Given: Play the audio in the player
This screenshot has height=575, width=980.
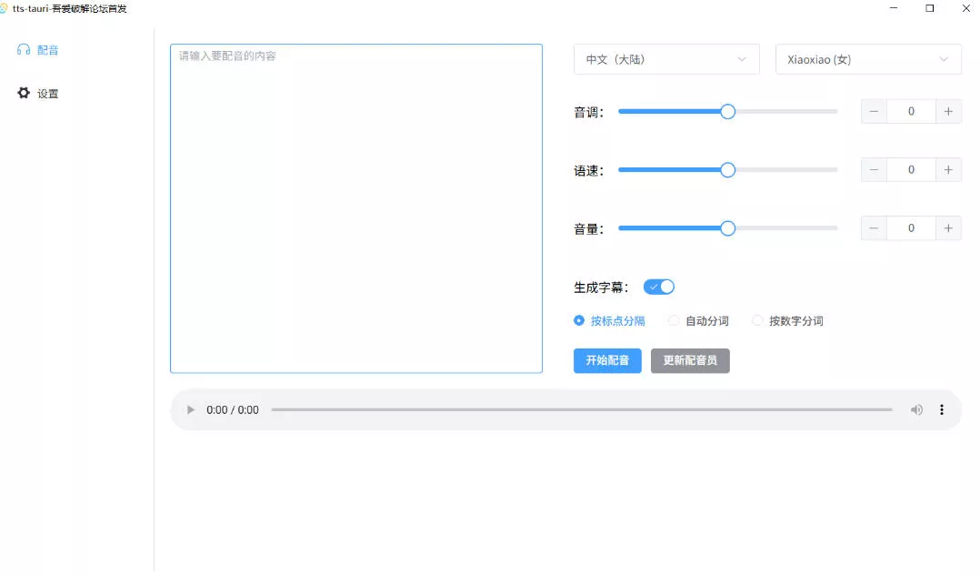Looking at the screenshot, I should click(191, 409).
